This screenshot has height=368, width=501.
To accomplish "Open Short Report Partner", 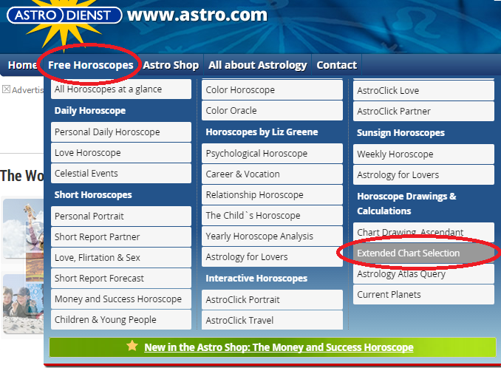I will (x=121, y=237).
